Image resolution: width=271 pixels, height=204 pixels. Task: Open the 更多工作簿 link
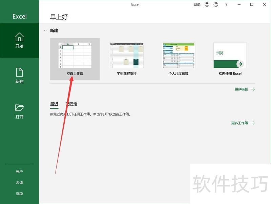tap(239, 123)
